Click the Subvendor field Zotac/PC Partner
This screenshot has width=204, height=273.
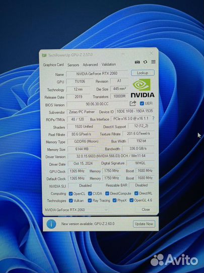pyautogui.click(x=82, y=112)
